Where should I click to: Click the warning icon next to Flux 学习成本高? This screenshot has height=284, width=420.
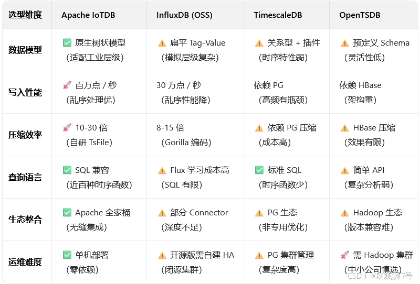point(162,170)
